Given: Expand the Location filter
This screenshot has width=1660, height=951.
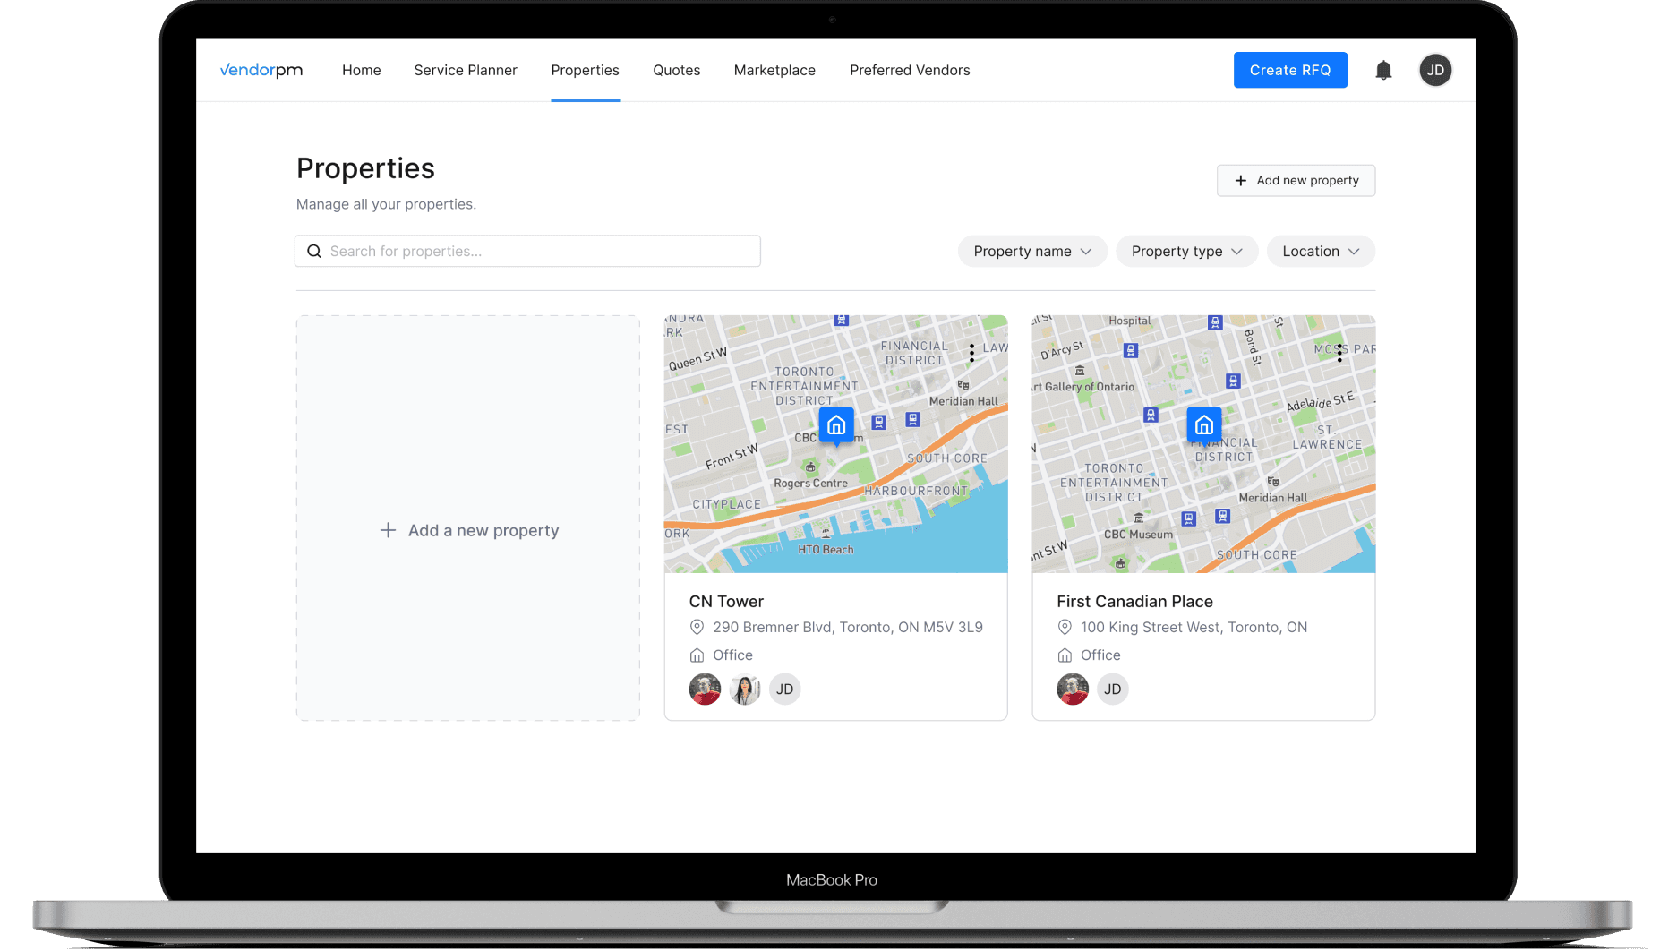Looking at the screenshot, I should click(1321, 252).
